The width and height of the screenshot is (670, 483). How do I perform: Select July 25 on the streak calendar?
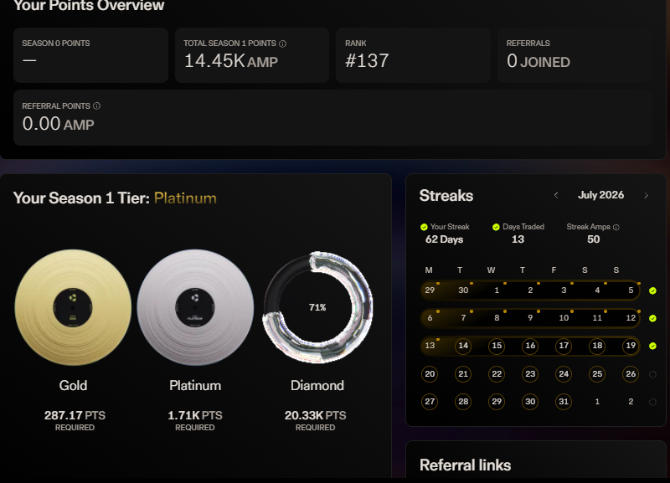(597, 374)
